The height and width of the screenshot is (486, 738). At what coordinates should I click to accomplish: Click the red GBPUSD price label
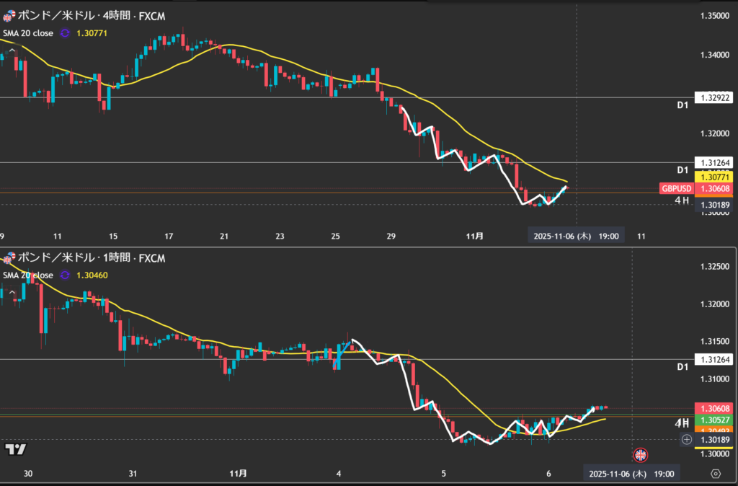[676, 189]
